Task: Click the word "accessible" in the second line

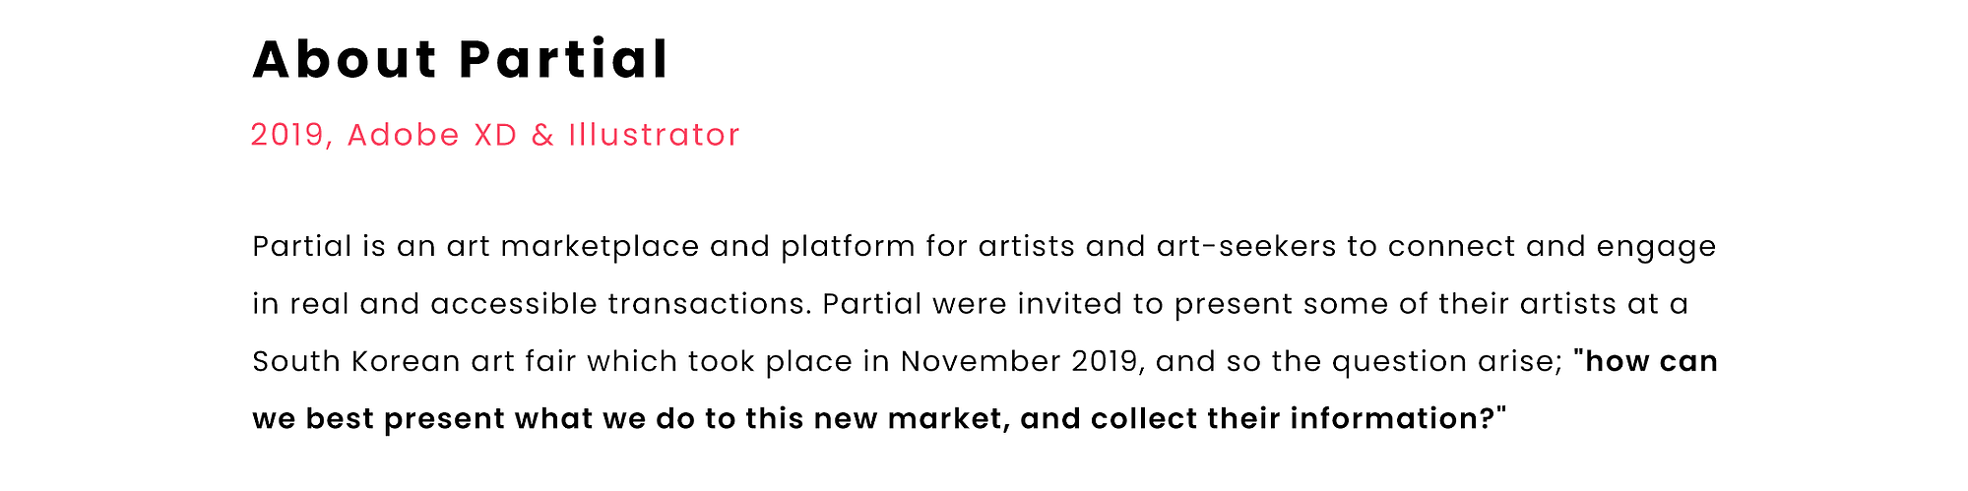Action: click(x=514, y=304)
